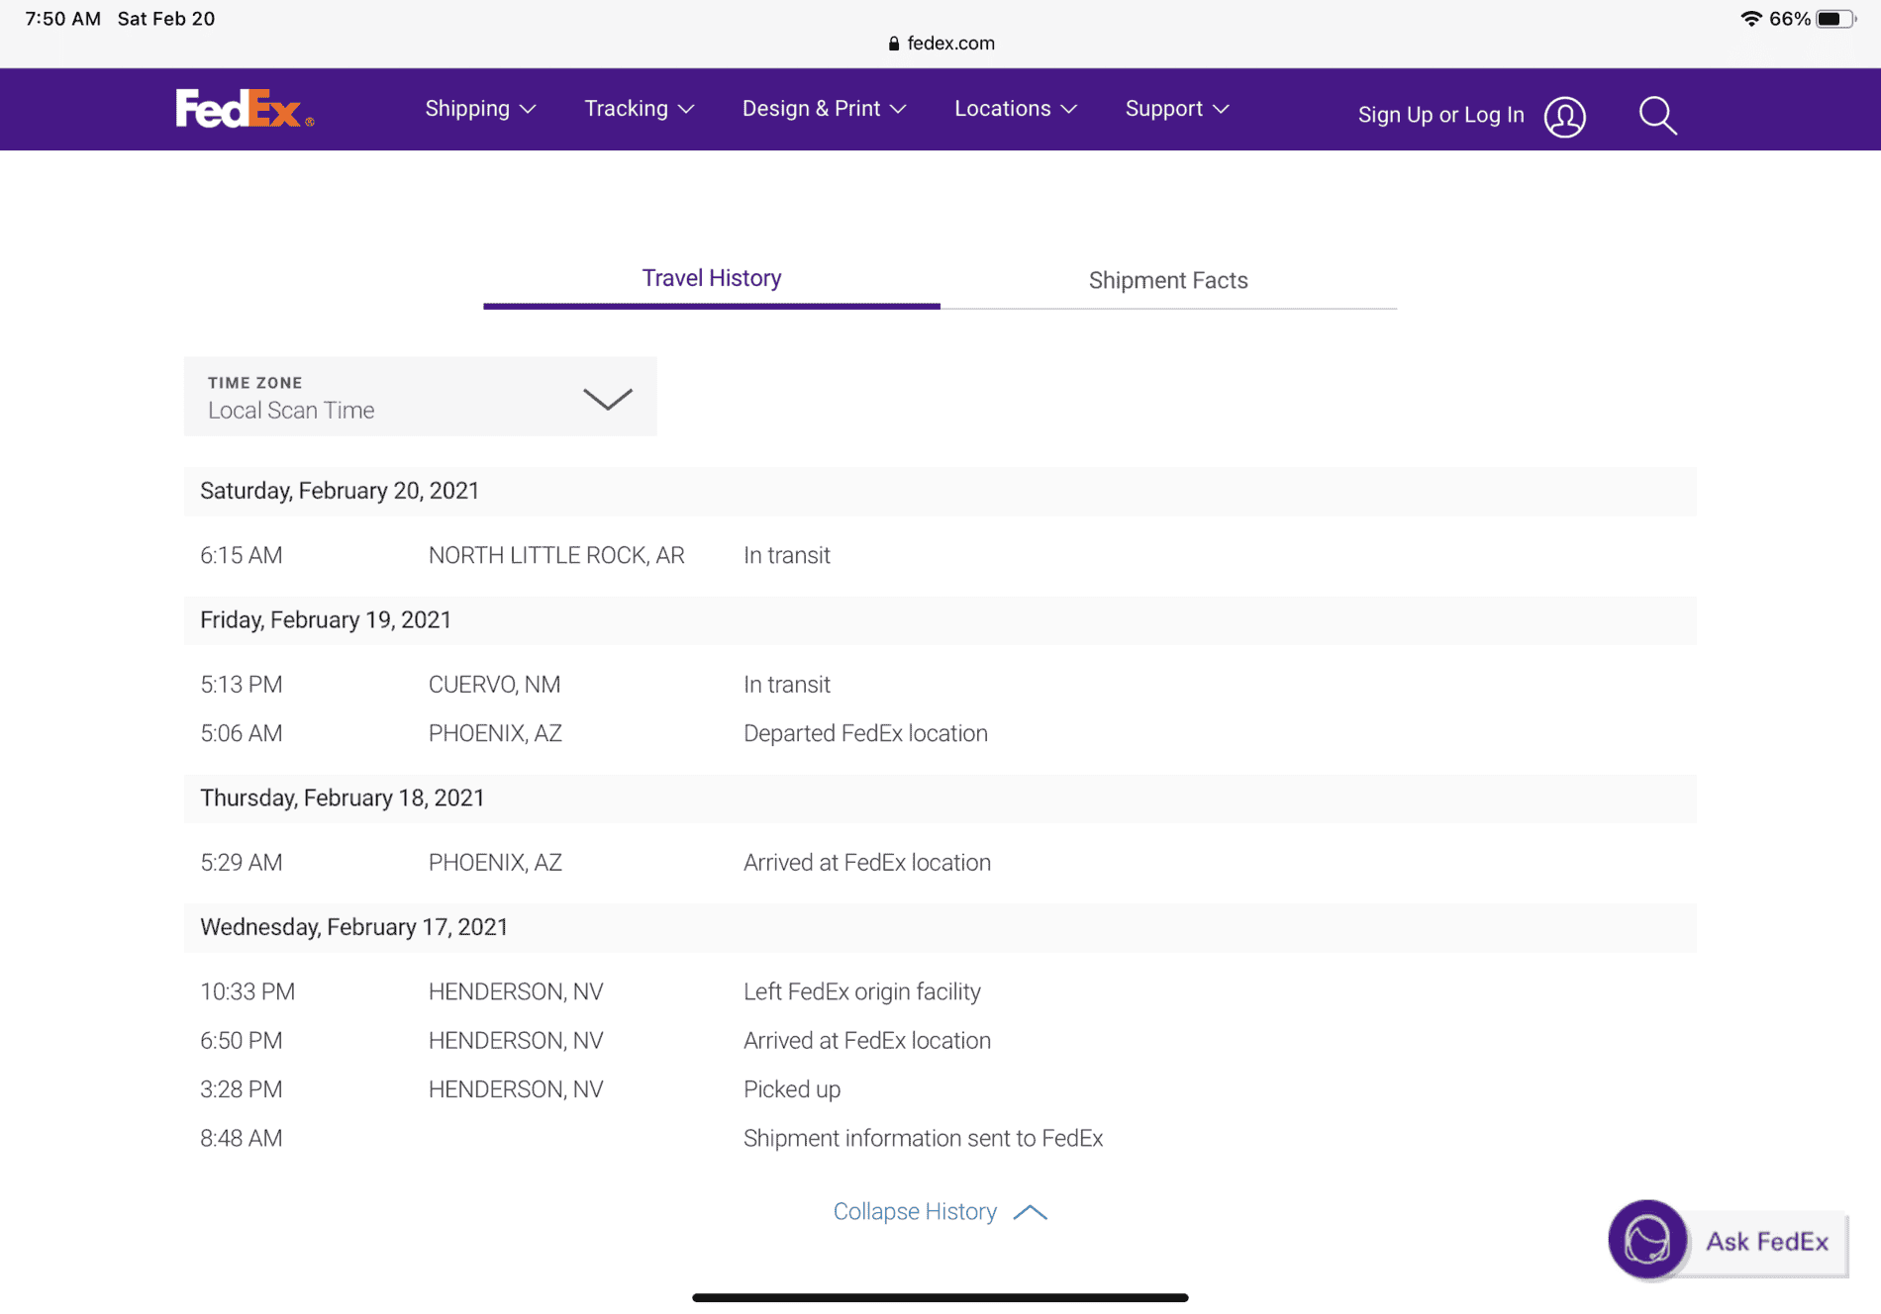The width and height of the screenshot is (1881, 1314).
Task: Open the Time Zone dropdown
Action: click(x=420, y=397)
